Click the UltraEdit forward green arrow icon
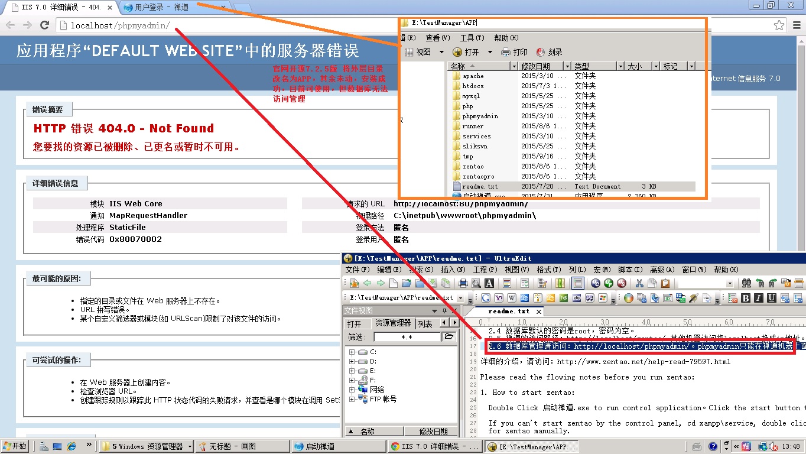This screenshot has height=454, width=806. click(381, 284)
